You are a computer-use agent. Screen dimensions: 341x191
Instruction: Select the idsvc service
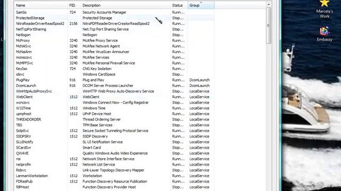point(20,74)
